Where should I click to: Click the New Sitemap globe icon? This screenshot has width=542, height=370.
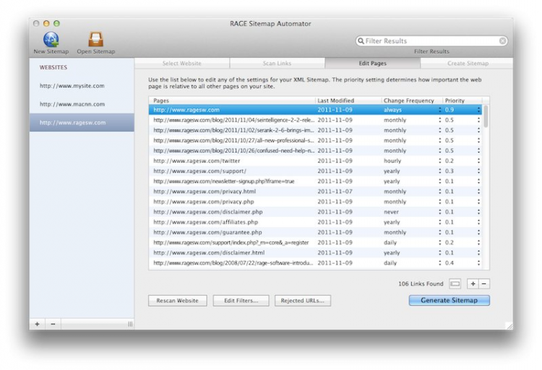point(51,39)
